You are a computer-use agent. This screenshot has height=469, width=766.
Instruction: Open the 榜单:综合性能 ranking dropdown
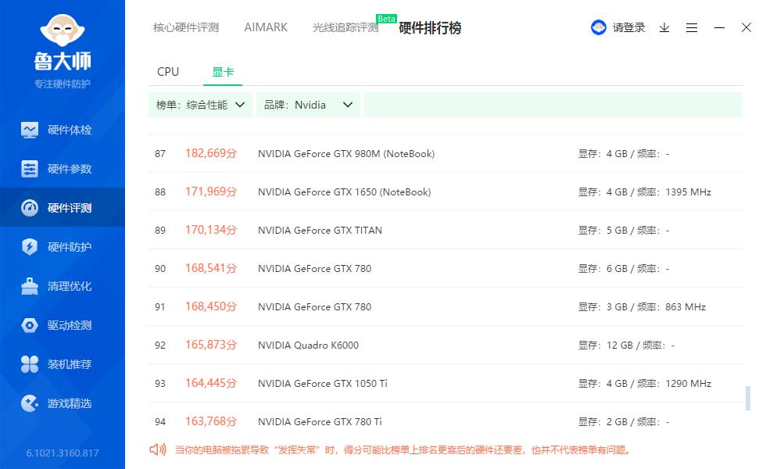tap(199, 103)
